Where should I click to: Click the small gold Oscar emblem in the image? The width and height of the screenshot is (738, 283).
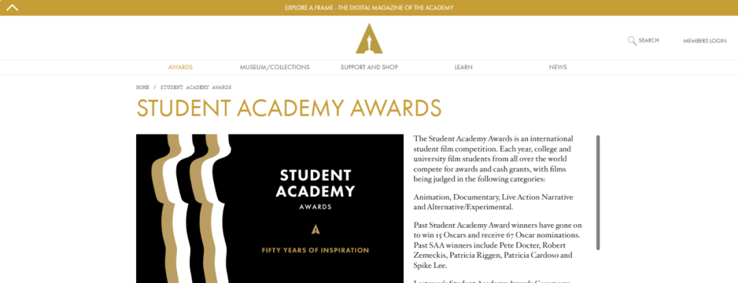pyautogui.click(x=316, y=229)
